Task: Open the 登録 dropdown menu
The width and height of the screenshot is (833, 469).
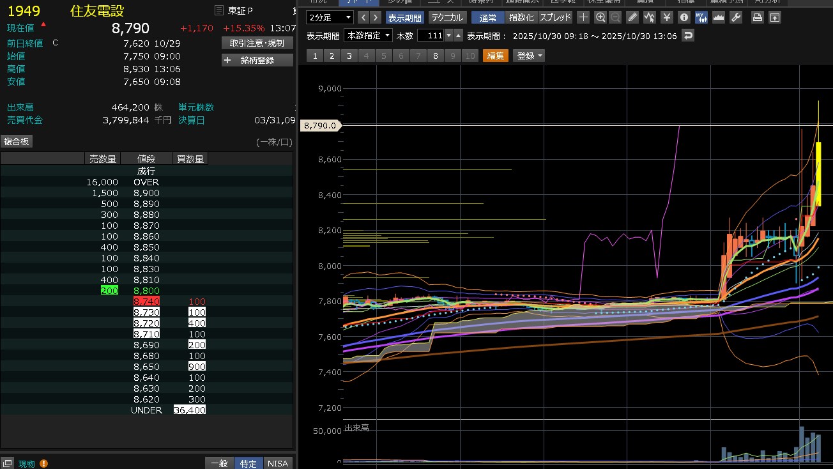Action: [x=529, y=56]
